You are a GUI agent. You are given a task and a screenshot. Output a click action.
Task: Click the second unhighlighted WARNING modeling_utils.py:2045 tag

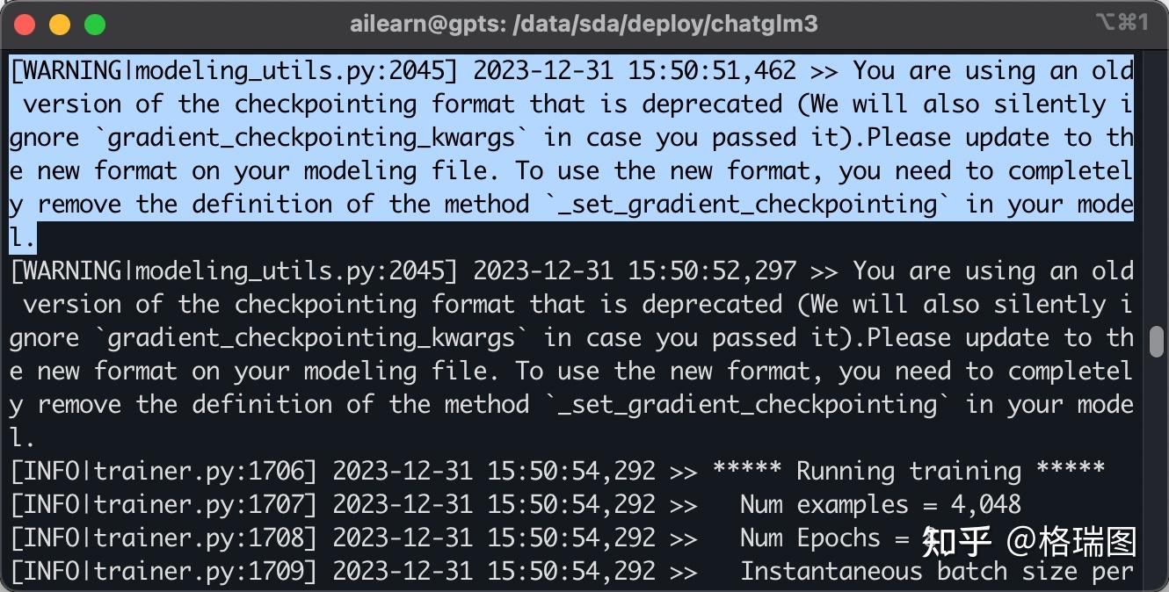(234, 271)
